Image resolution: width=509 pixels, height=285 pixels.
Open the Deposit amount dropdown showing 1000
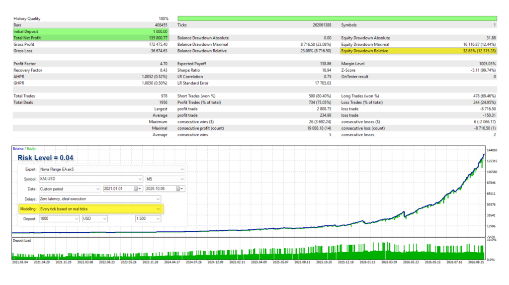pos(77,219)
